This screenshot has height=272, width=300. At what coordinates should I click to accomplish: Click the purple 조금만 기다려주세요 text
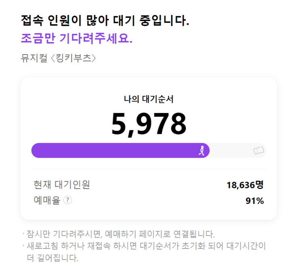77,38
